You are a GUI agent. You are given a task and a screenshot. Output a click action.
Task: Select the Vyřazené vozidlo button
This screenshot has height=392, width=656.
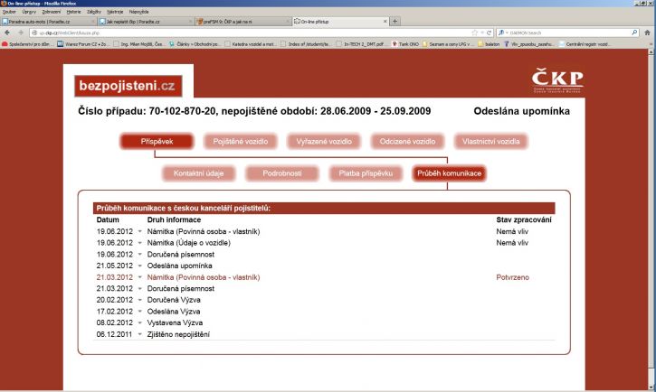tap(324, 142)
